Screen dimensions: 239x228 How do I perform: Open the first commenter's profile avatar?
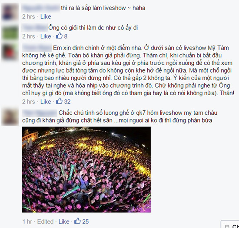tap(10, 12)
